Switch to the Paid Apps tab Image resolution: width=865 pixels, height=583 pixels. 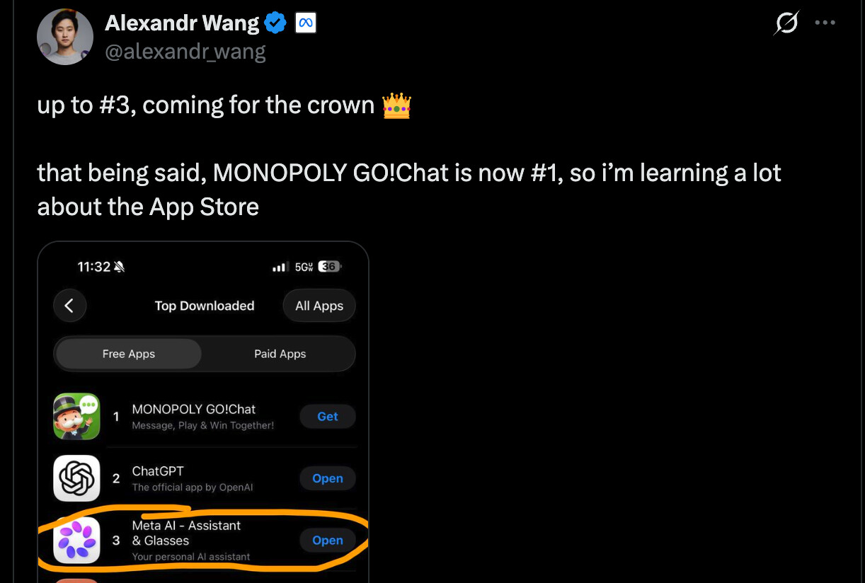pyautogui.click(x=280, y=354)
